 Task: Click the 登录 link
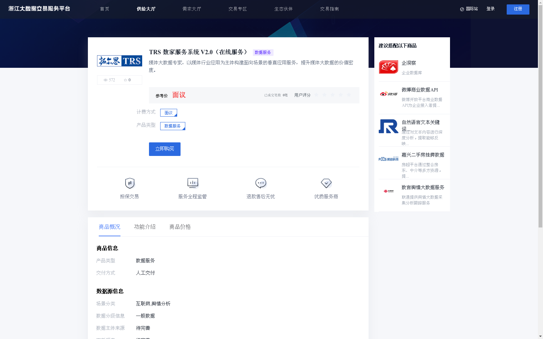[x=490, y=9]
